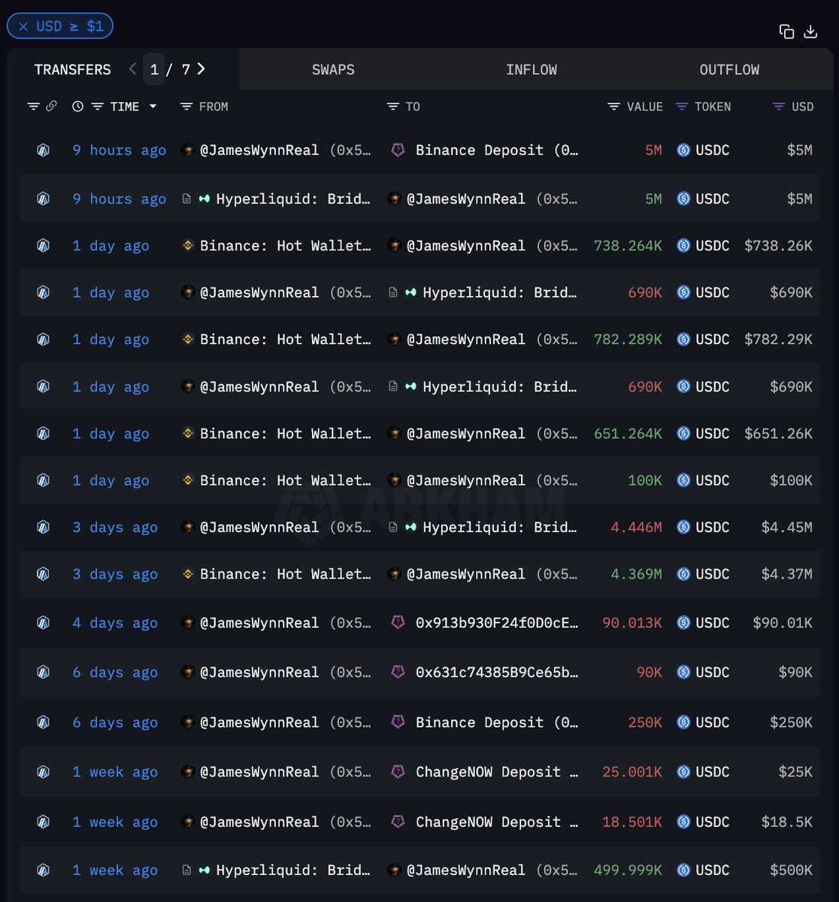Click the first 3 days ago timestamp

[x=115, y=527]
